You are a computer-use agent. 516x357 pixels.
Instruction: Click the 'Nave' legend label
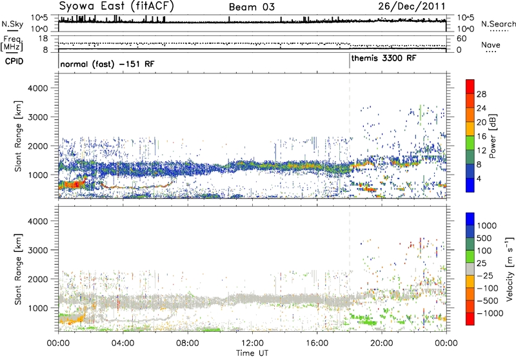tap(491, 45)
